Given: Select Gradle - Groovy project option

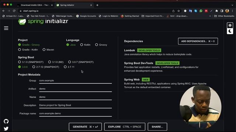Looking at the screenshot, I should pos(29,45).
